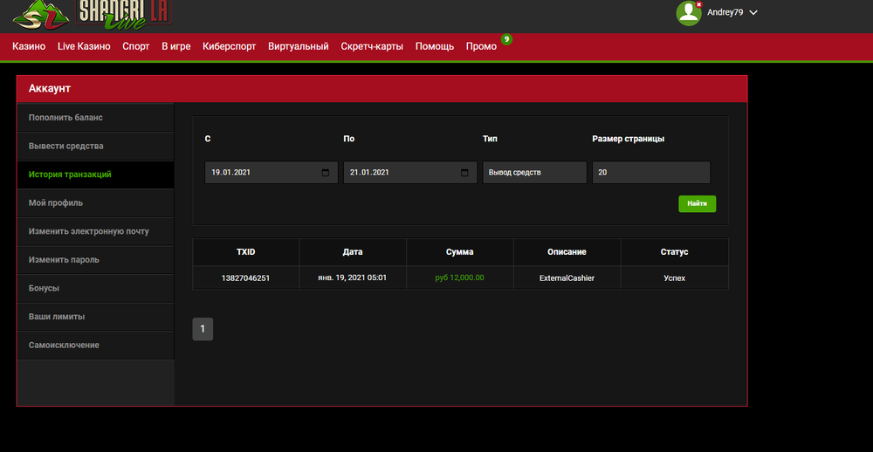Open Скретч-карты section
Screen dimensions: 873x452
click(x=372, y=46)
